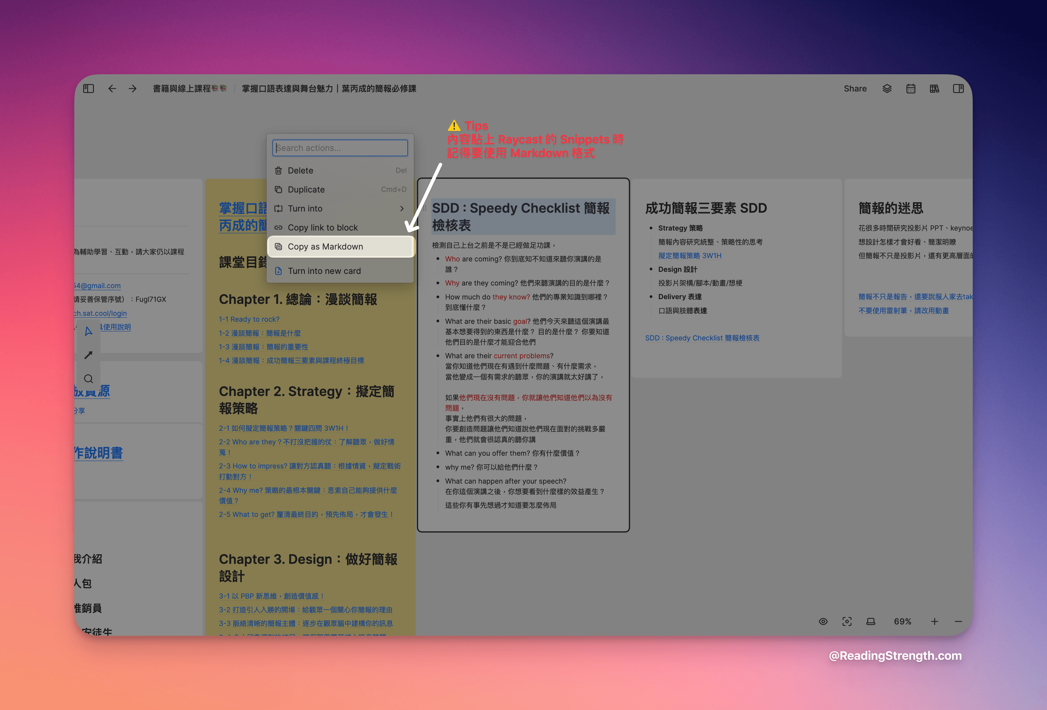The height and width of the screenshot is (710, 1047).
Task: Click the Strategy 策略 bullet
Action: (x=680, y=228)
